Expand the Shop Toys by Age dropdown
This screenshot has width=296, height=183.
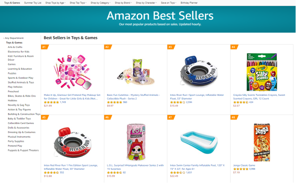tap(54, 3)
